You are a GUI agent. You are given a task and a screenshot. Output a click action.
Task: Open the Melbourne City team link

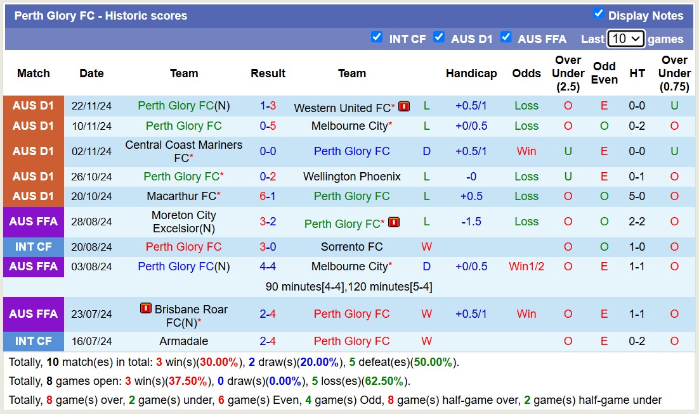(x=348, y=125)
